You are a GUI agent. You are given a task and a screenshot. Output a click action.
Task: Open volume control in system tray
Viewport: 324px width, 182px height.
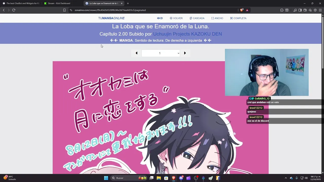pos(306,178)
